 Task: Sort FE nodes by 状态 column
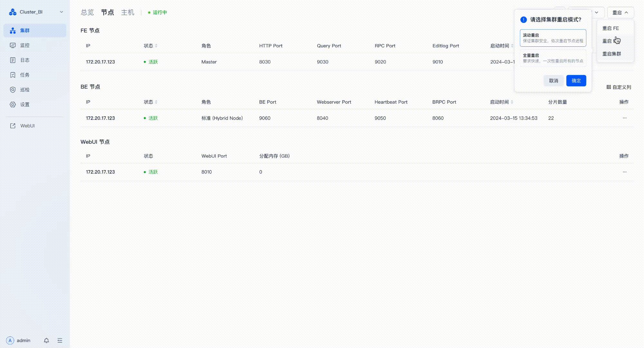pos(156,46)
